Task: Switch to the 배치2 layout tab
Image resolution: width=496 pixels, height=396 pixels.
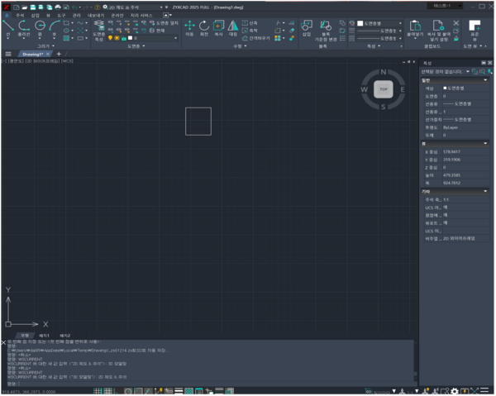Action: pos(64,336)
